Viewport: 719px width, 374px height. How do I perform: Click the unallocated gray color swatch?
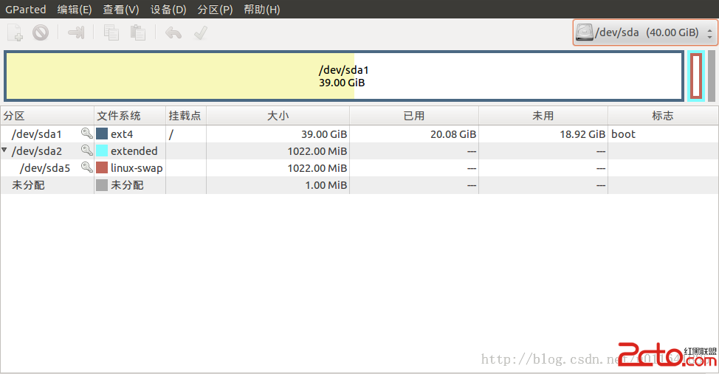[x=102, y=184]
